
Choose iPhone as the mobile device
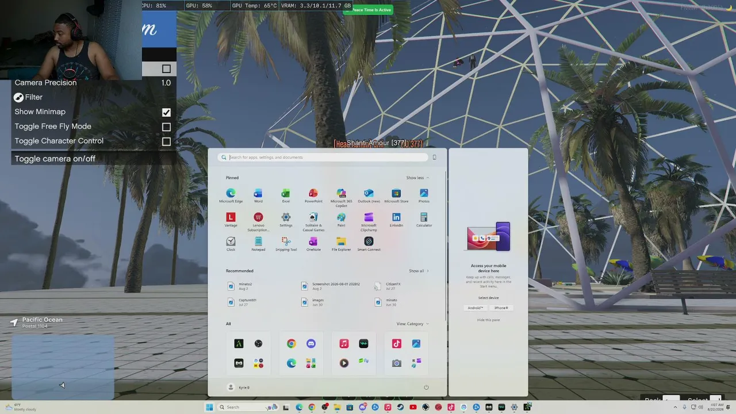point(501,308)
